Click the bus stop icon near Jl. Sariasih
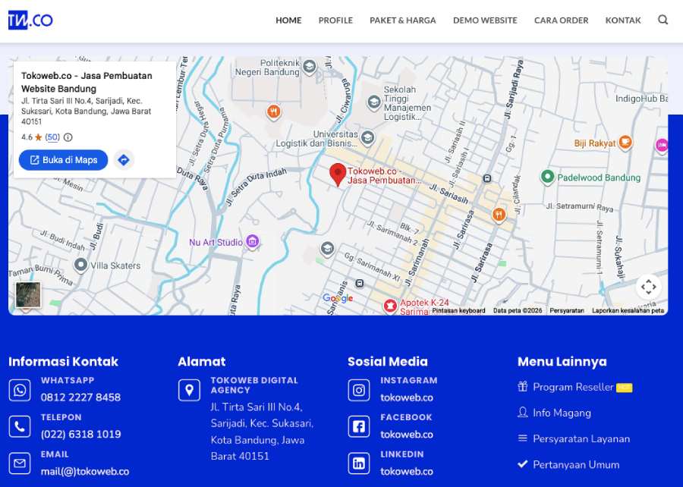683x487 pixels. pos(487,178)
